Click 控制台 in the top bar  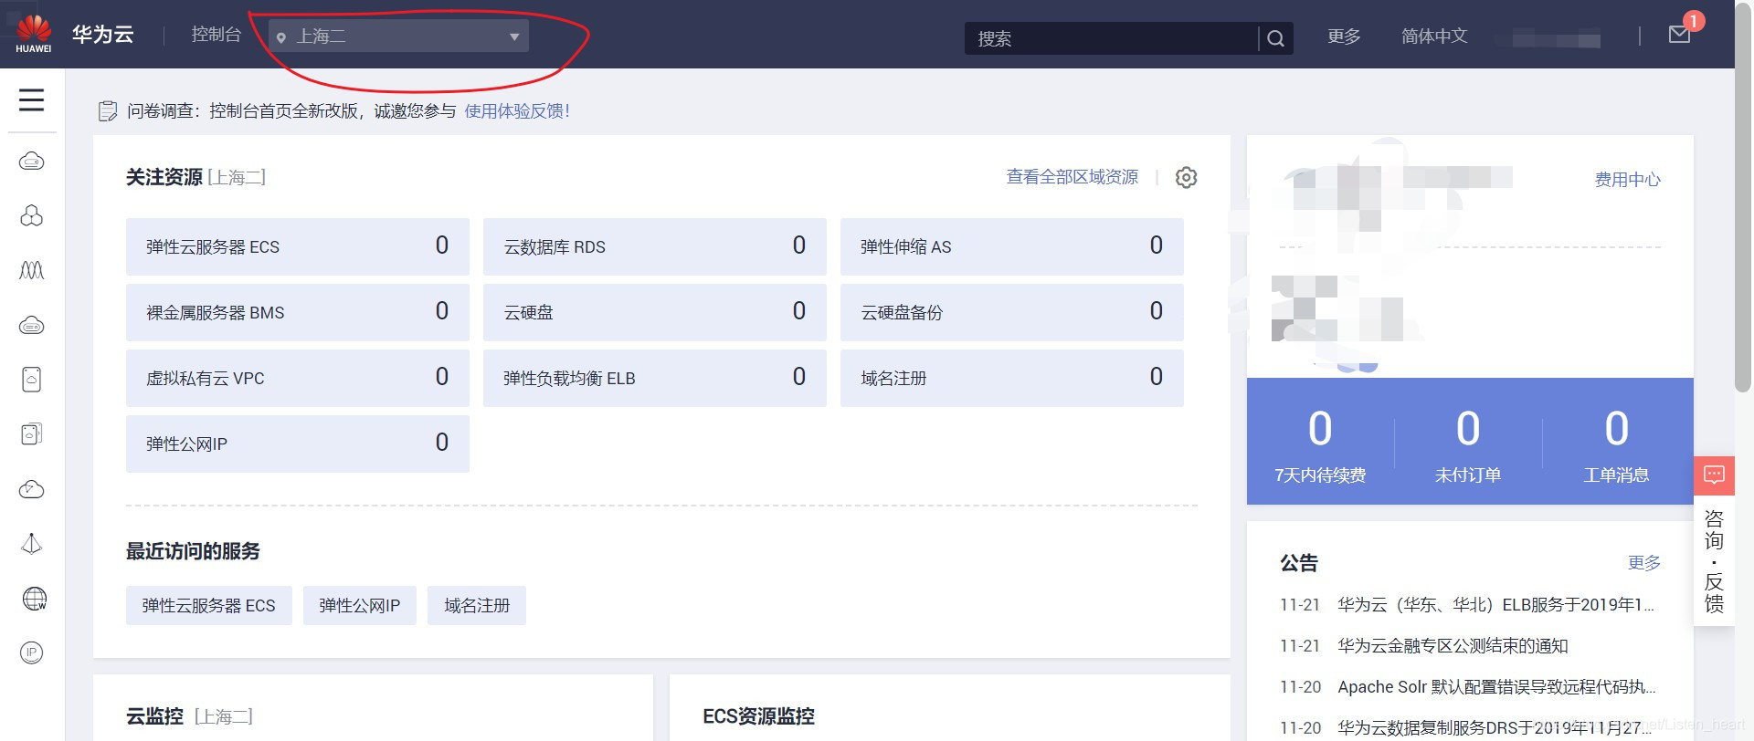point(216,35)
